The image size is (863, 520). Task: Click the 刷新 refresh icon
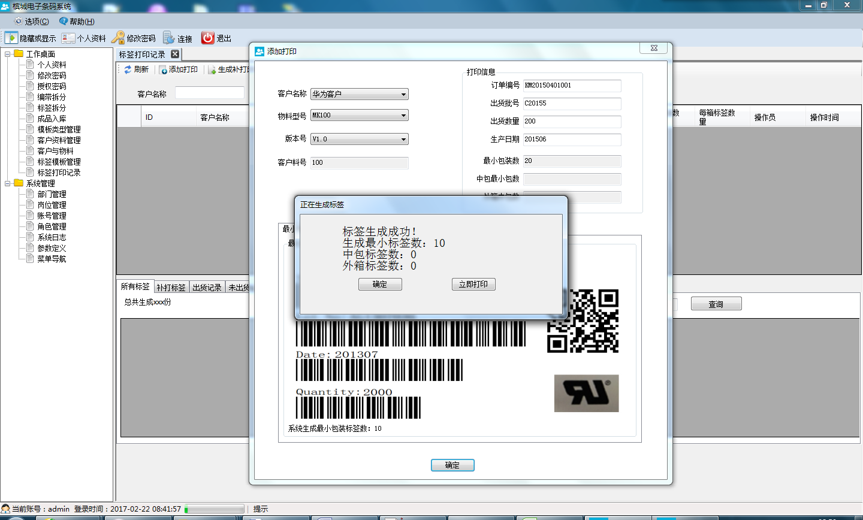click(x=128, y=69)
